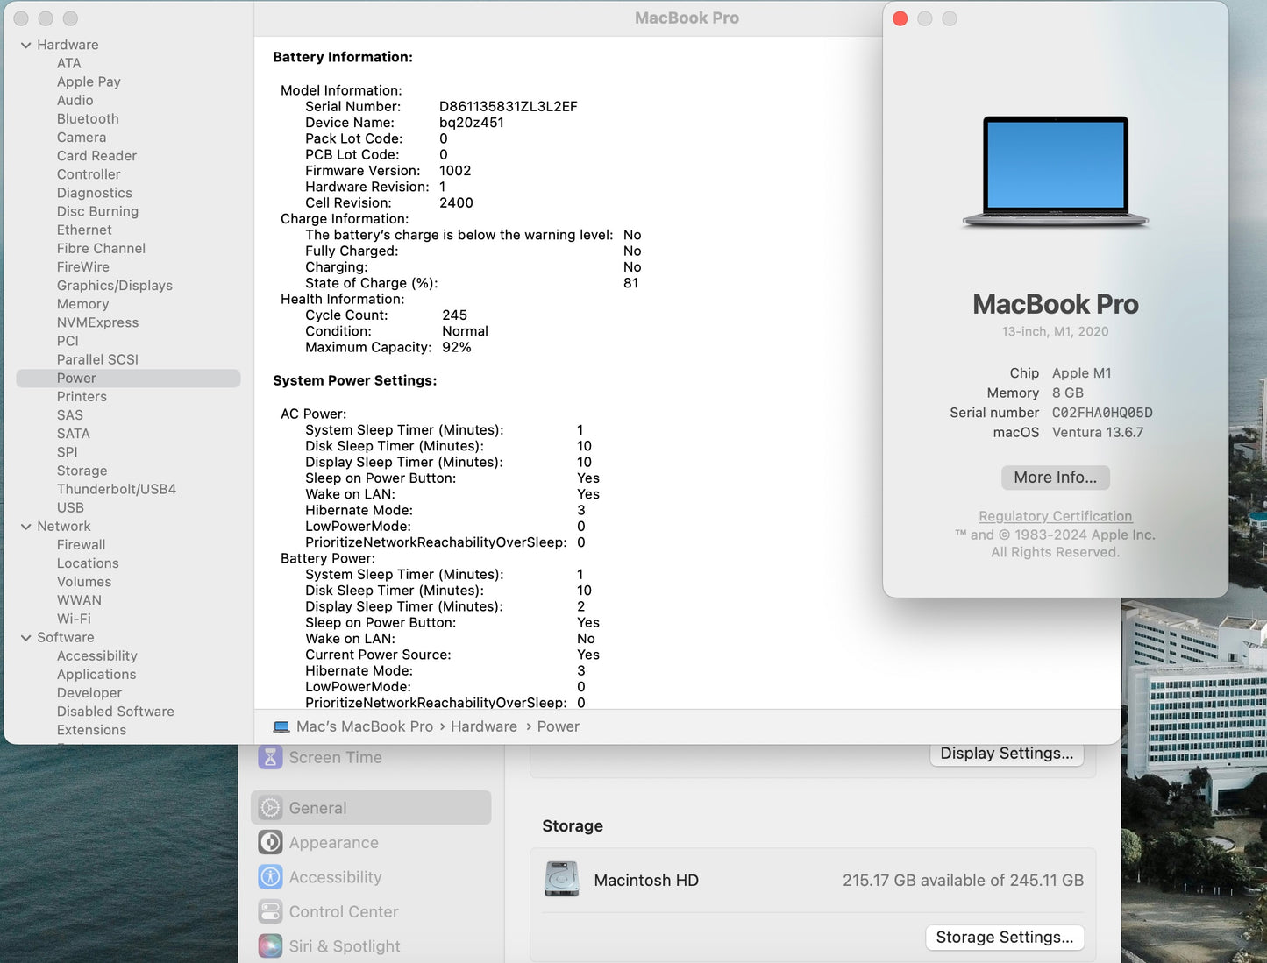Open Ethernet hardware entry

click(x=84, y=230)
